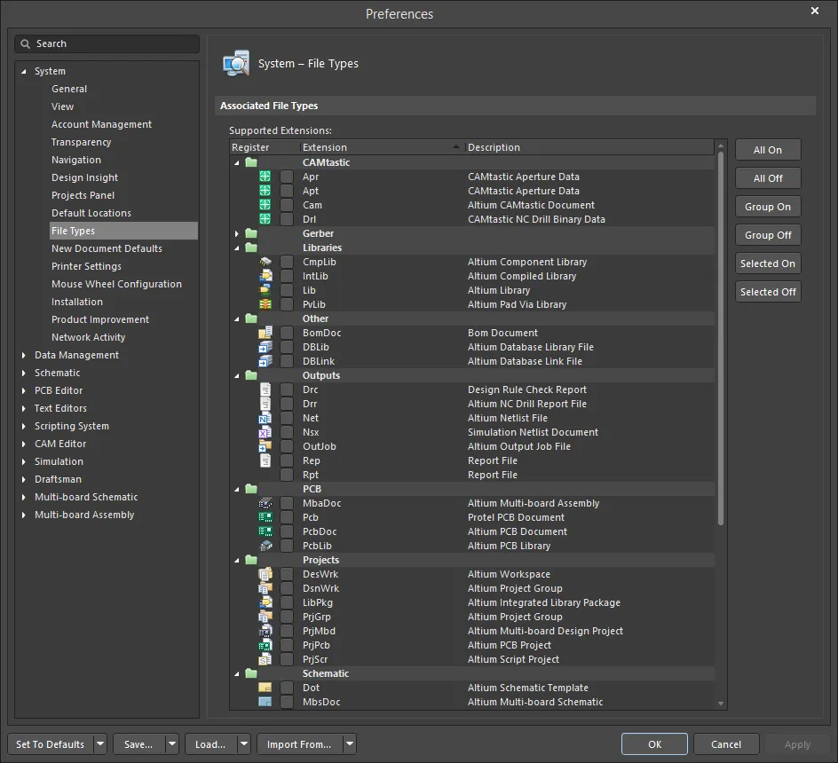This screenshot has height=763, width=838.
Task: Open the Set To Defaults dropdown arrow
Action: coord(100,743)
